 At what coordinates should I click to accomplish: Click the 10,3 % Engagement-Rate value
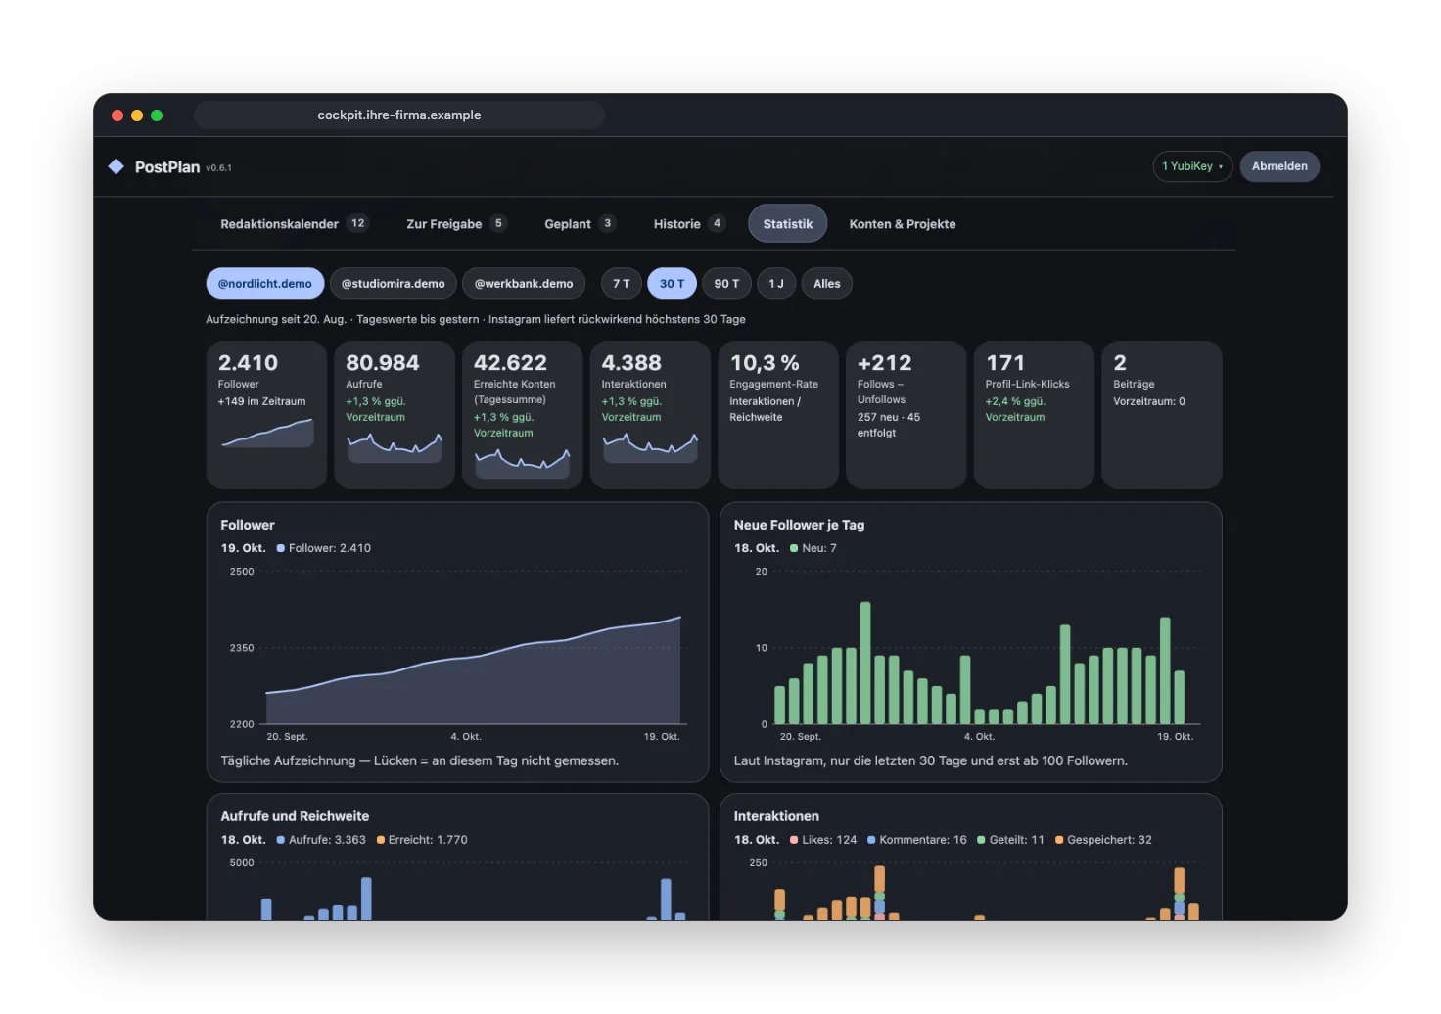click(x=765, y=363)
